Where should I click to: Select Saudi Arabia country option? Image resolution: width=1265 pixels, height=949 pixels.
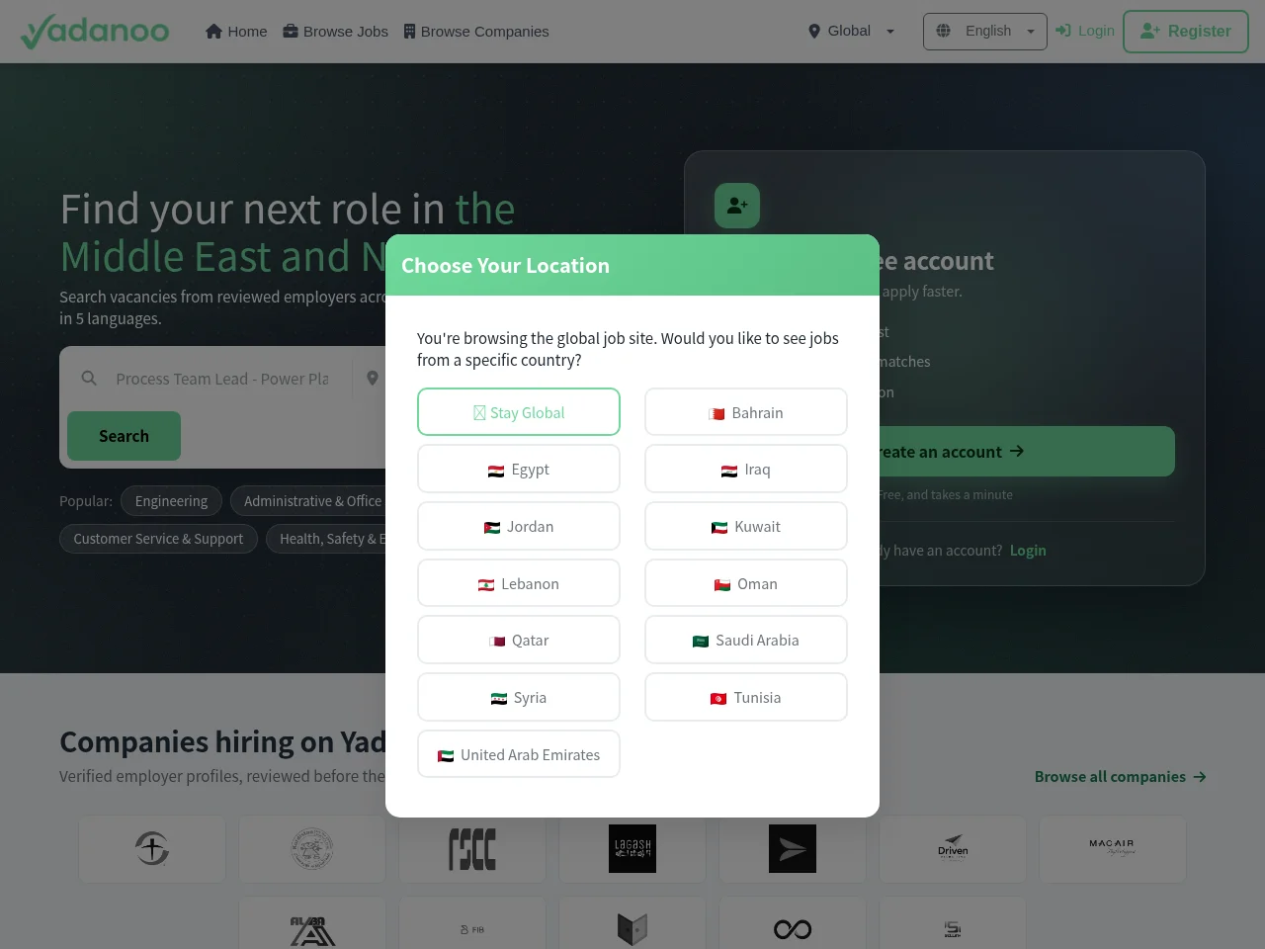746,641
